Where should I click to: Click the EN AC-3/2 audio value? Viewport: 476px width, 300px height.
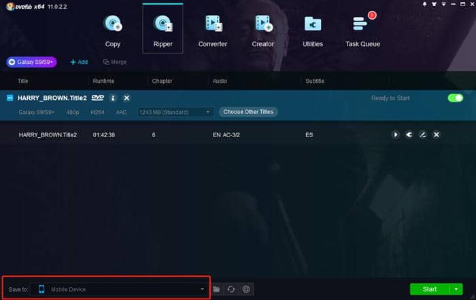pos(226,135)
